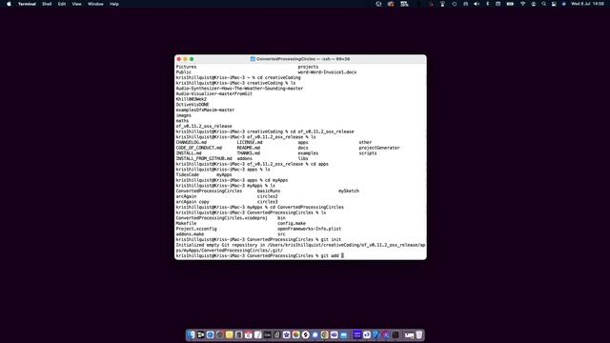Viewport: 610px width, 343px height.
Task: Click 'arcAgain copy' in the listing
Action: click(193, 202)
